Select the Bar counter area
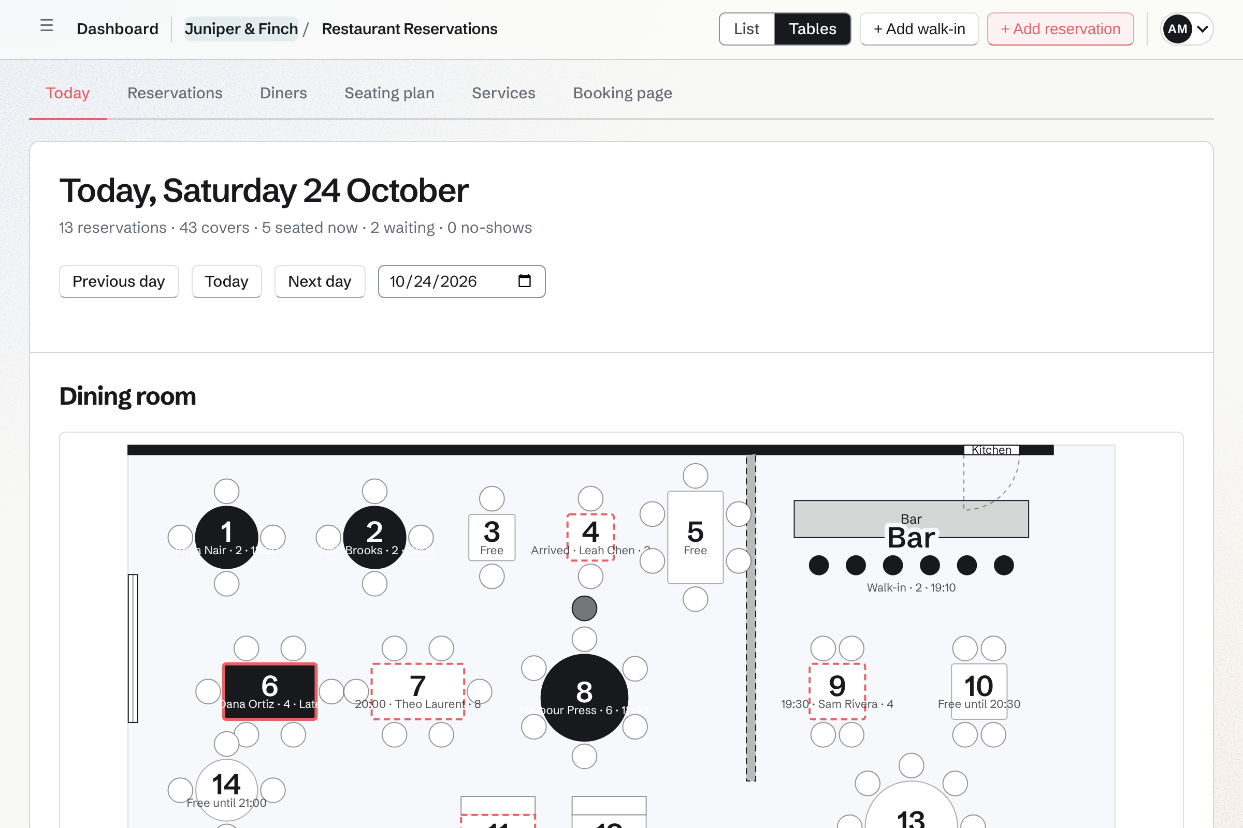 coord(911,519)
